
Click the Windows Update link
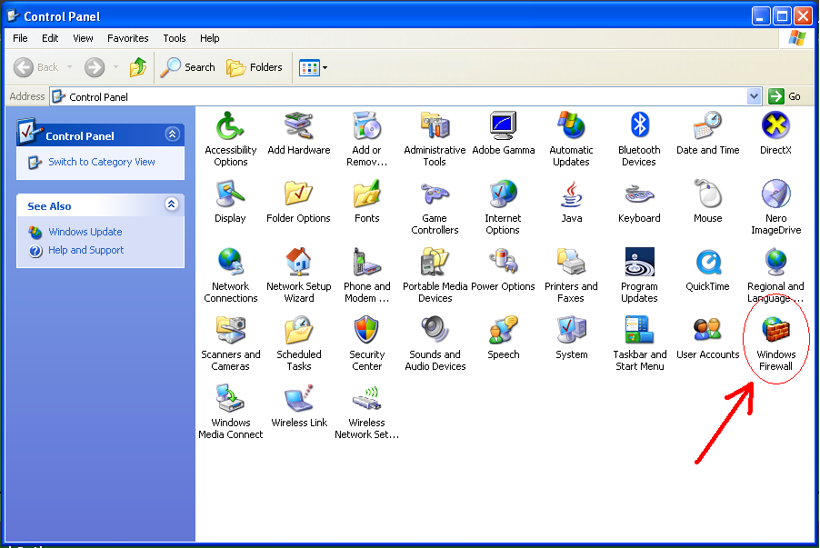(x=85, y=232)
